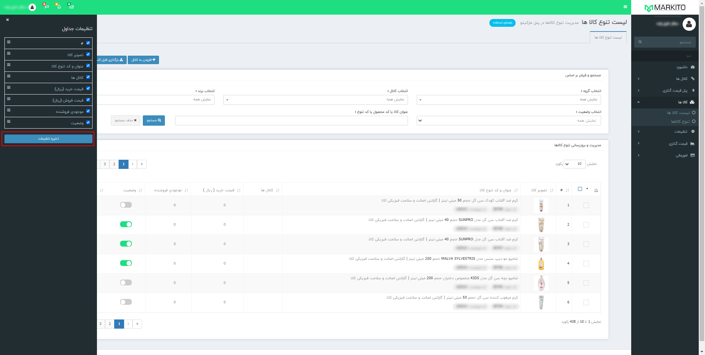Click drag handle of وضعیت settings row
705x355 pixels.
9,122
